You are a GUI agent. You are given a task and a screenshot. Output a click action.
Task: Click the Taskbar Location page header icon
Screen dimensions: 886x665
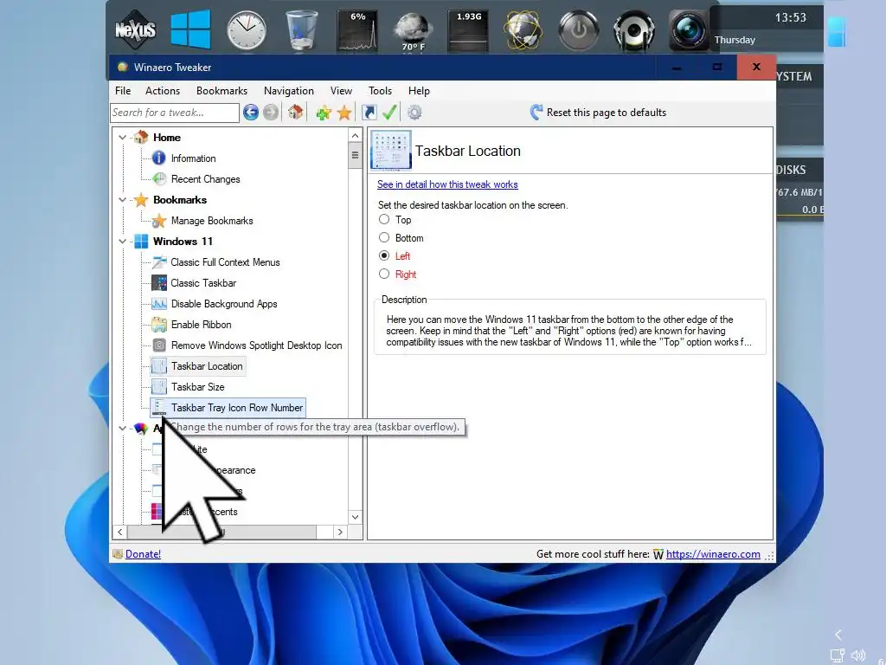tap(391, 151)
